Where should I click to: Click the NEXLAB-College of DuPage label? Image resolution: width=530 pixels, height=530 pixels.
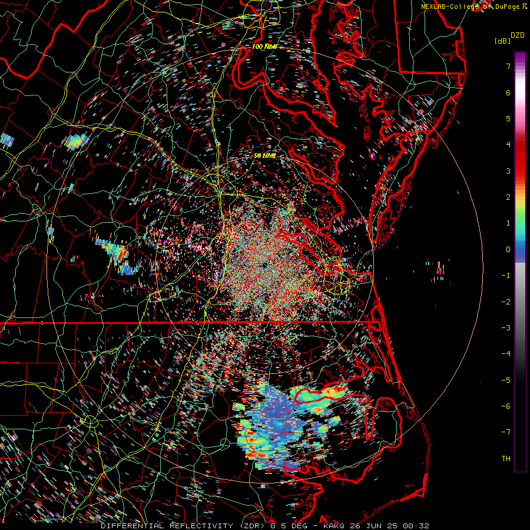[x=471, y=6]
